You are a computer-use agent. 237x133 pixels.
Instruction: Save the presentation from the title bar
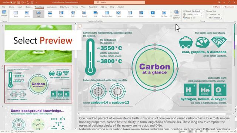coord(19,3)
